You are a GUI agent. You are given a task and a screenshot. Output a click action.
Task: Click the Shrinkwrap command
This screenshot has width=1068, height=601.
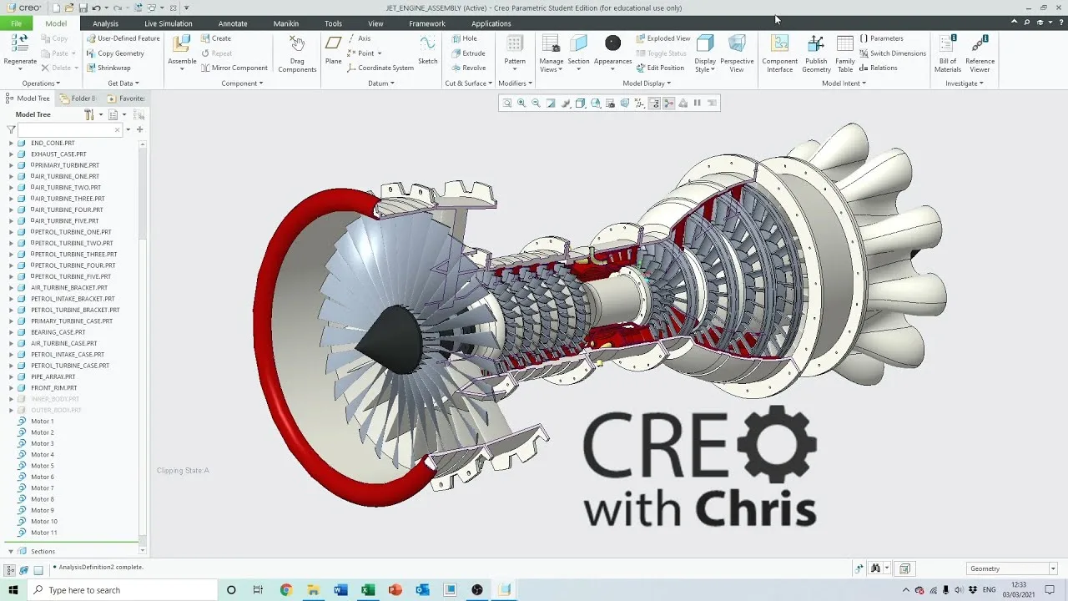[x=108, y=68]
